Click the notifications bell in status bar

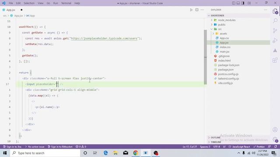(276, 147)
